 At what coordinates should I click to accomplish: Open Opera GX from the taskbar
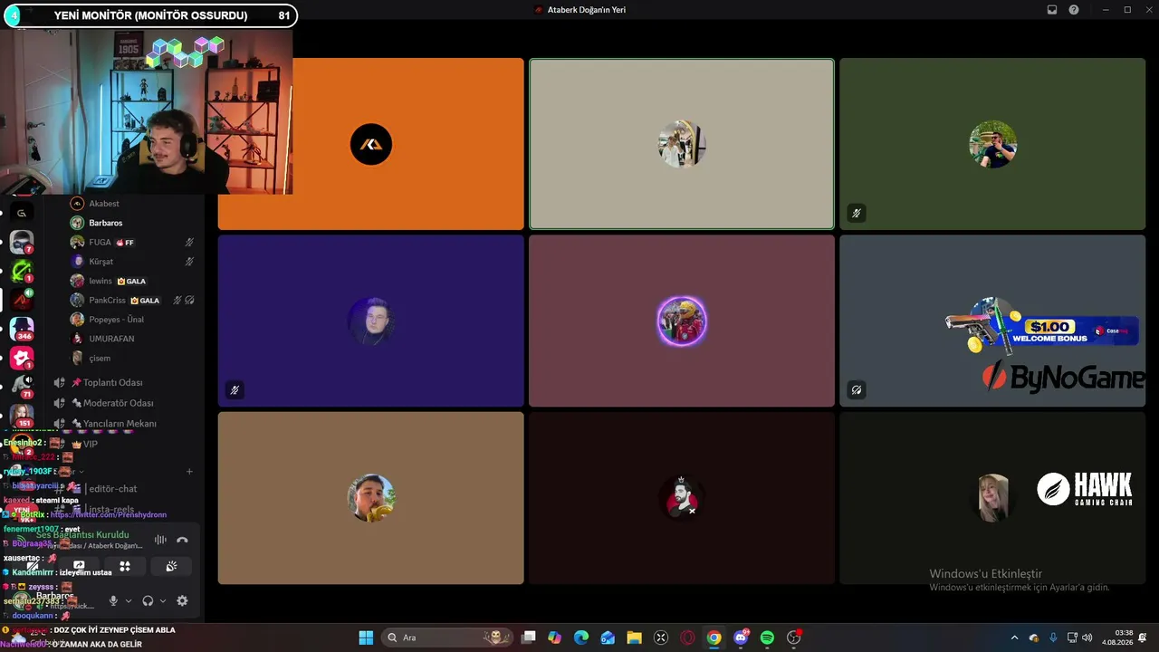687,638
